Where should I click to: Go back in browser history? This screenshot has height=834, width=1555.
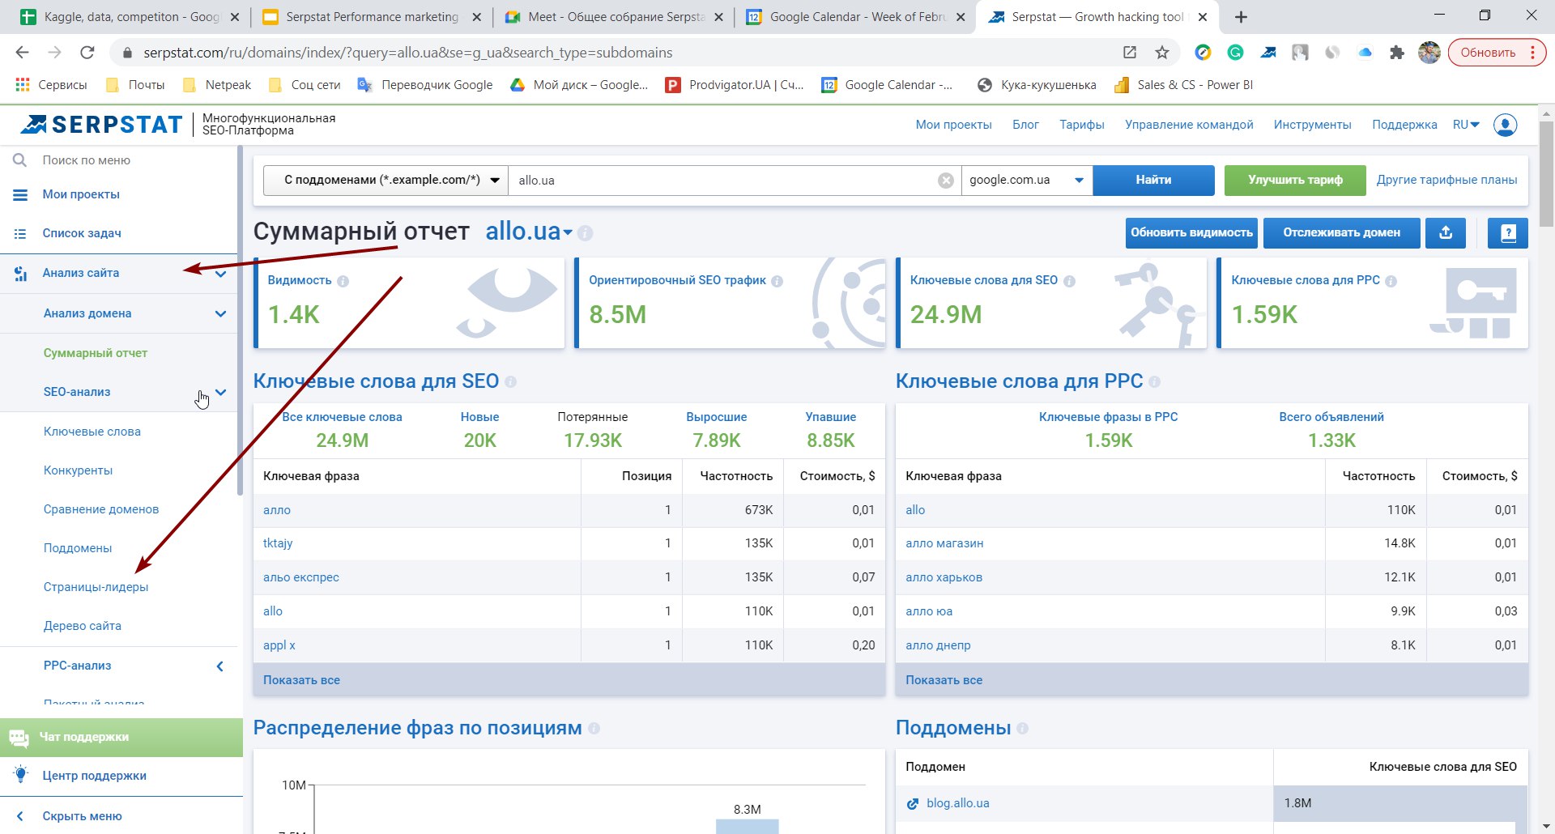(22, 53)
